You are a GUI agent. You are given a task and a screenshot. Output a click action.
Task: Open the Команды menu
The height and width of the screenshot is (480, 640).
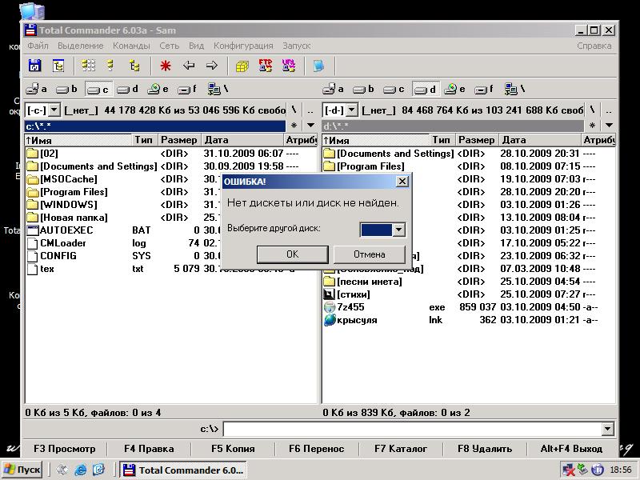point(131,46)
